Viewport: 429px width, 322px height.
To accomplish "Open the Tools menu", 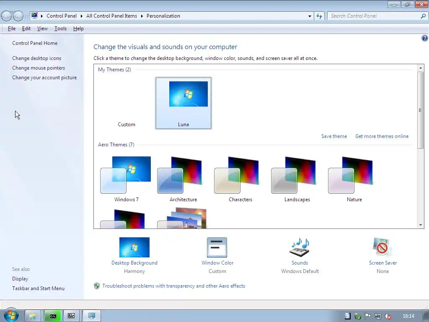I will pos(60,29).
